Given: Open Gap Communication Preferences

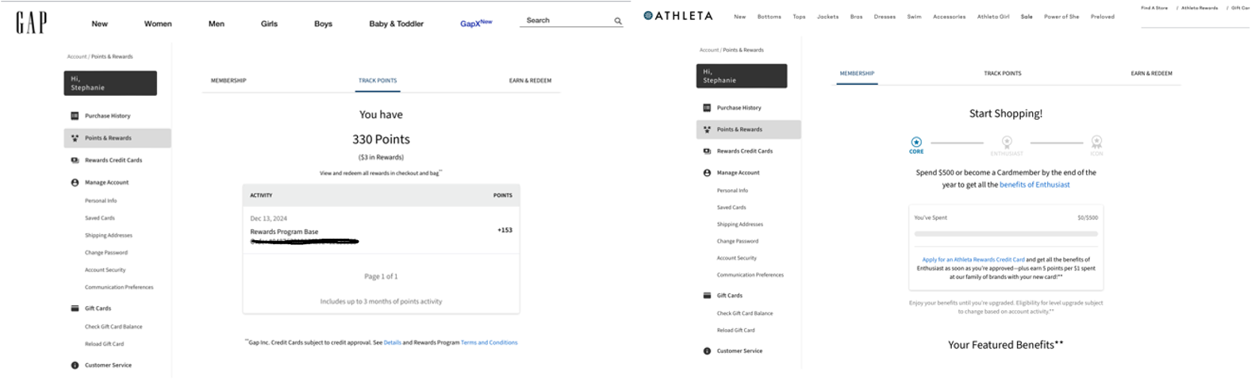Looking at the screenshot, I should pyautogui.click(x=119, y=288).
